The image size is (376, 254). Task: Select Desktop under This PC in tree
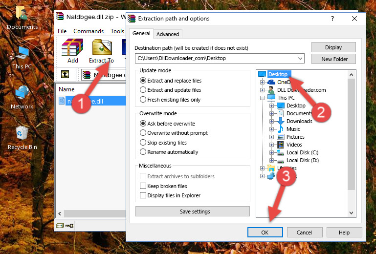click(x=296, y=106)
